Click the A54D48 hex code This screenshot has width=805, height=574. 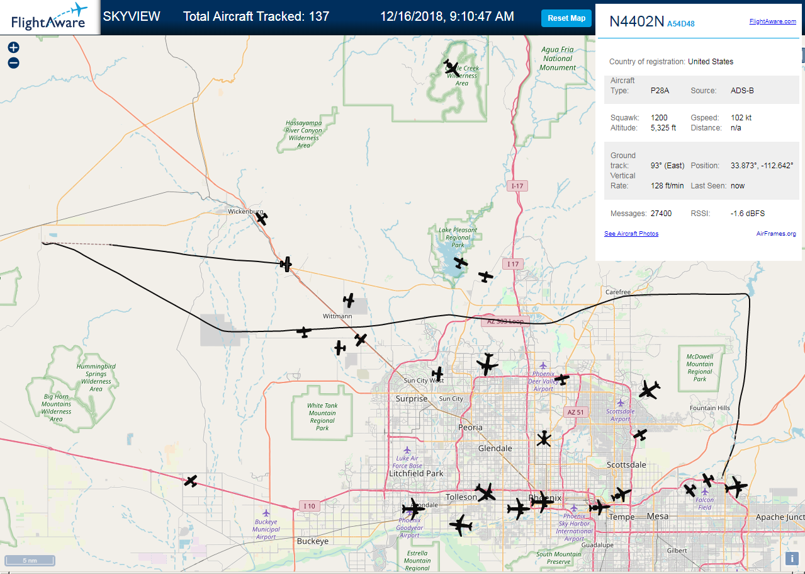(x=681, y=24)
